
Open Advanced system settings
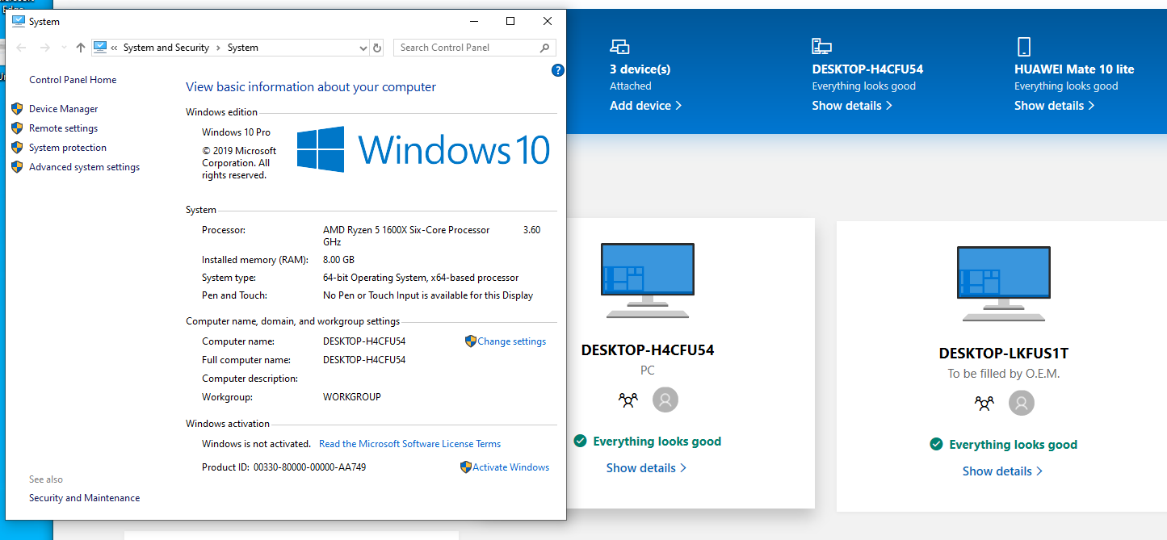click(x=84, y=167)
